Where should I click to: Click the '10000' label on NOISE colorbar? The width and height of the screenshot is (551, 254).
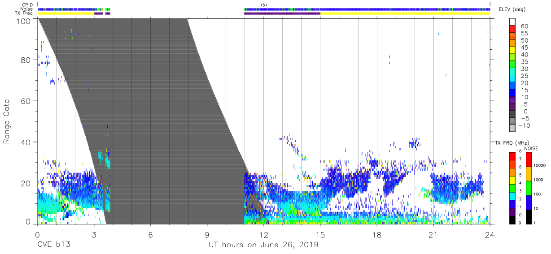(540, 165)
